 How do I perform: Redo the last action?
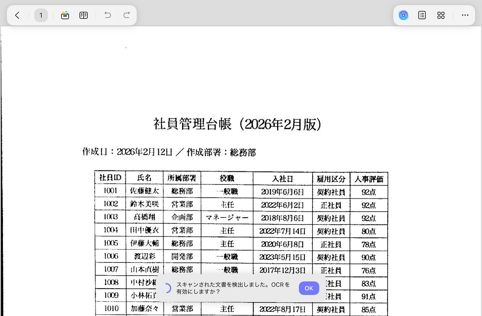(126, 15)
